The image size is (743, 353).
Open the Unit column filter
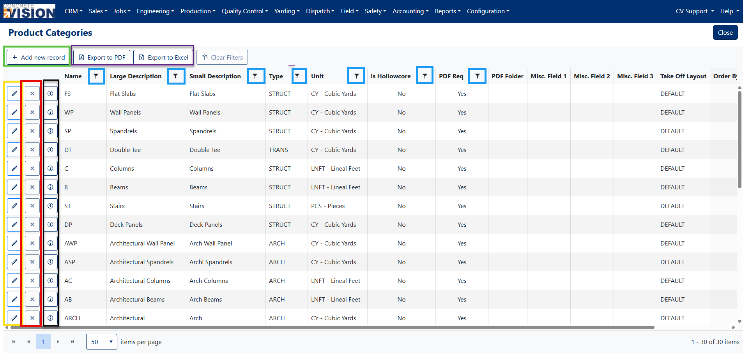point(357,76)
